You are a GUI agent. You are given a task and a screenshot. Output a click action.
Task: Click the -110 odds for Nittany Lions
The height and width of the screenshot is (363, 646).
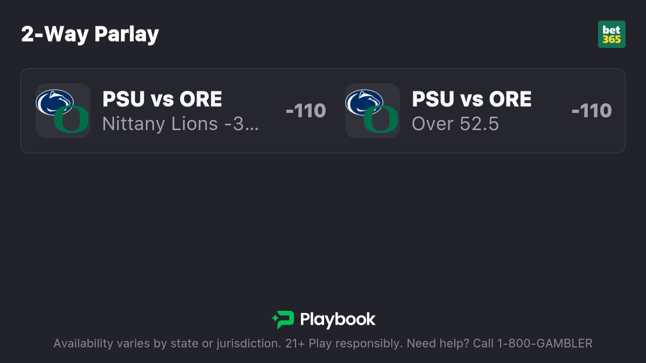point(306,111)
